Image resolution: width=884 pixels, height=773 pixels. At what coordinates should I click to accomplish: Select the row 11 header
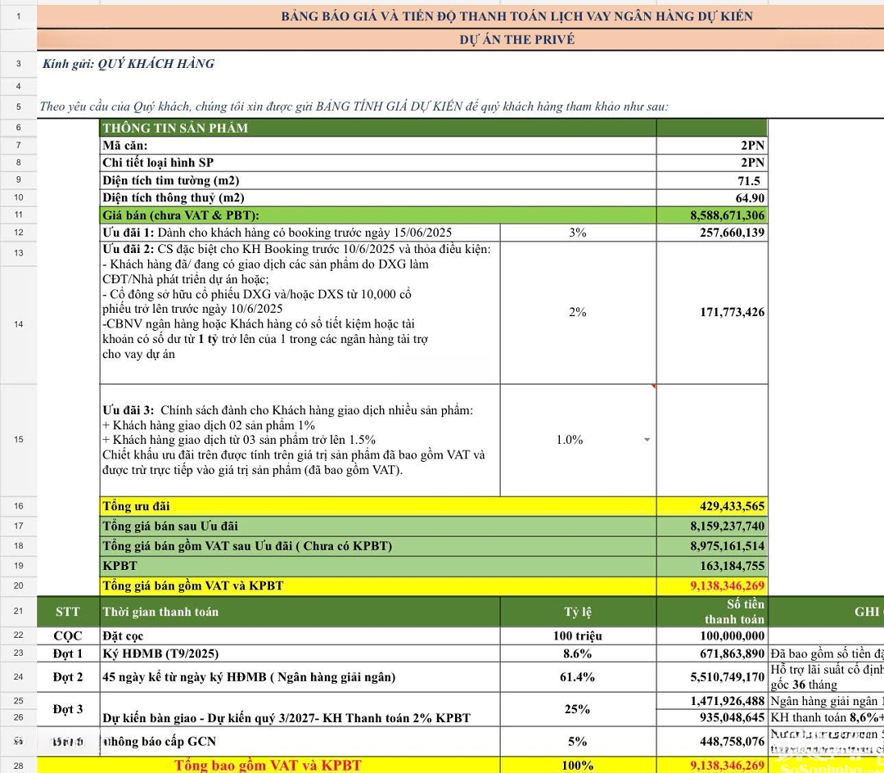coord(19,215)
